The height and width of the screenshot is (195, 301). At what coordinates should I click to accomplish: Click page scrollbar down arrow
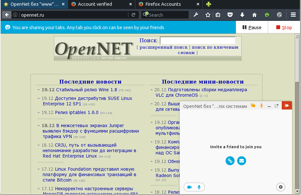pyautogui.click(x=297, y=191)
